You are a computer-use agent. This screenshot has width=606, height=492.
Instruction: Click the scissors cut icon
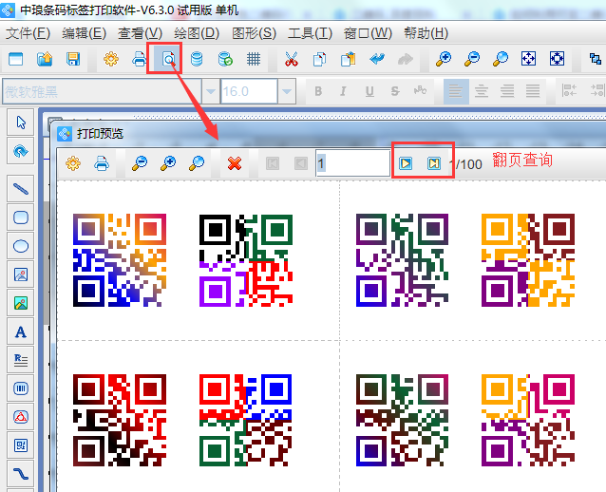(x=291, y=59)
